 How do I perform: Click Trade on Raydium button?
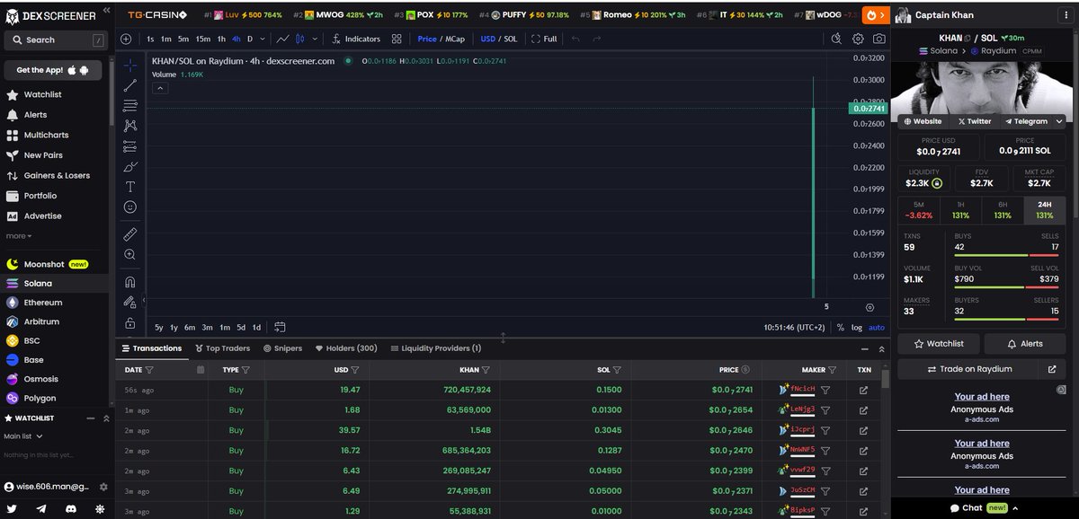pyautogui.click(x=968, y=369)
